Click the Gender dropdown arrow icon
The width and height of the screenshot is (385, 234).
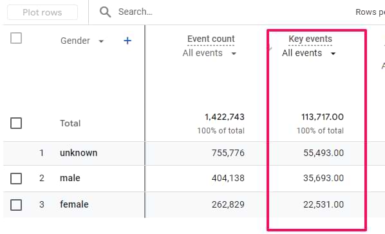[101, 41]
